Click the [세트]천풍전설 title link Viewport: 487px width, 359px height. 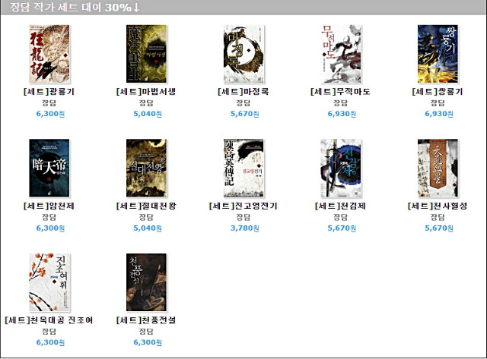146,320
